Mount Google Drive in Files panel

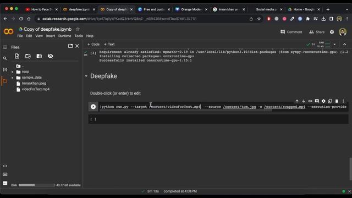pyautogui.click(x=39, y=56)
